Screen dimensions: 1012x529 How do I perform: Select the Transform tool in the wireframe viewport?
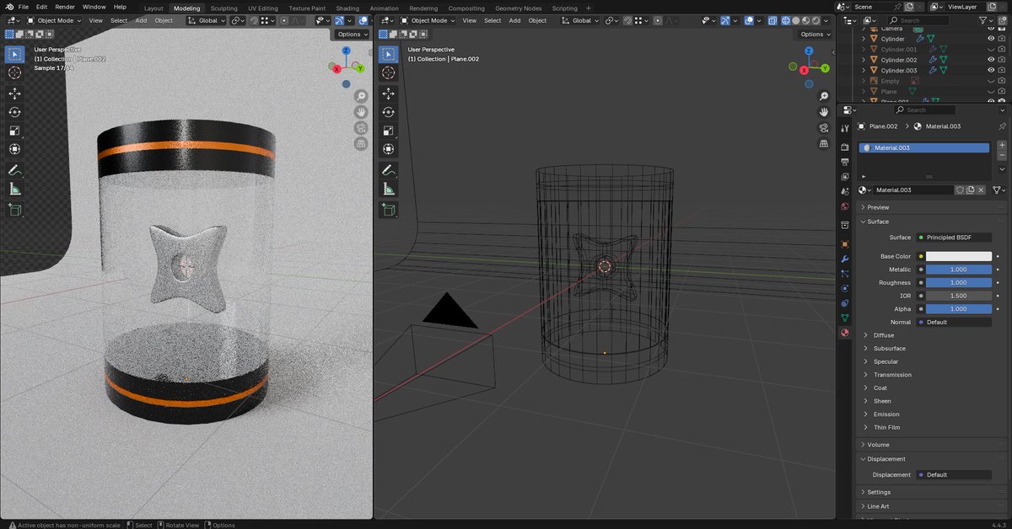[388, 149]
